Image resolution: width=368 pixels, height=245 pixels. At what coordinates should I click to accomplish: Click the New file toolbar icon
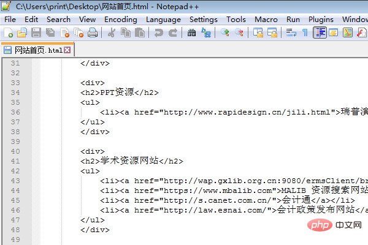[8, 32]
